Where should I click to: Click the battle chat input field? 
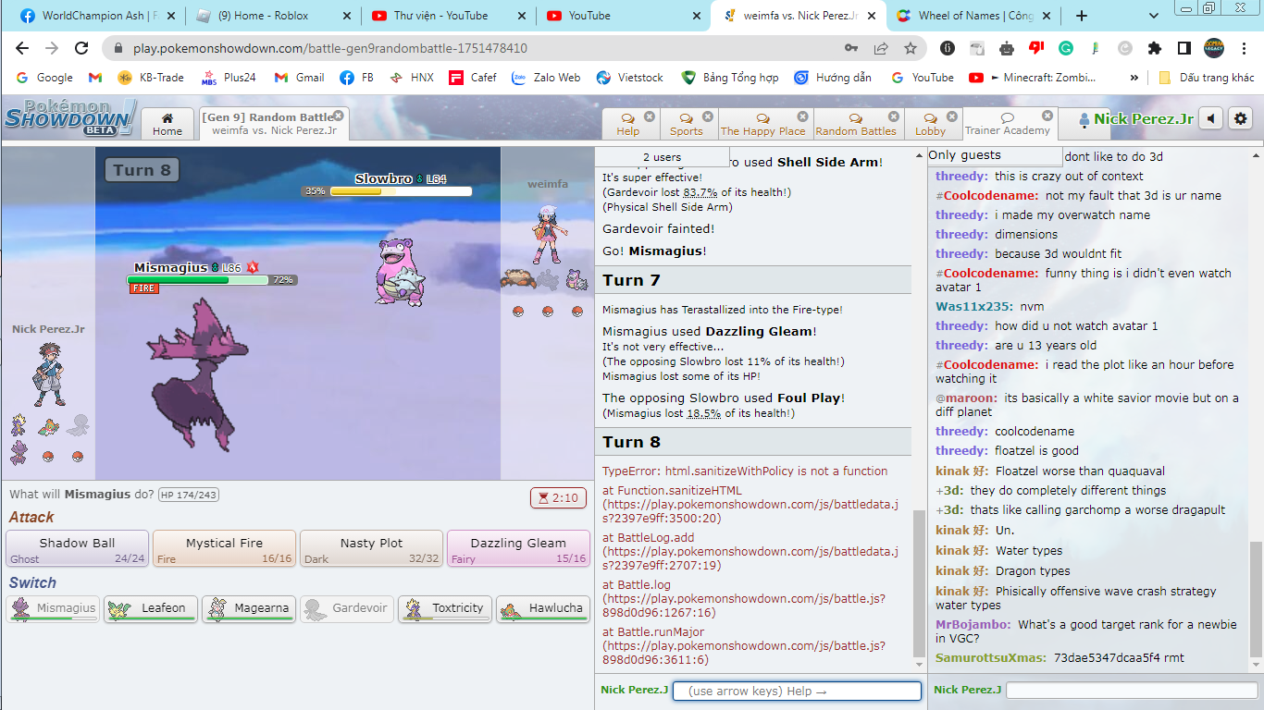point(797,691)
